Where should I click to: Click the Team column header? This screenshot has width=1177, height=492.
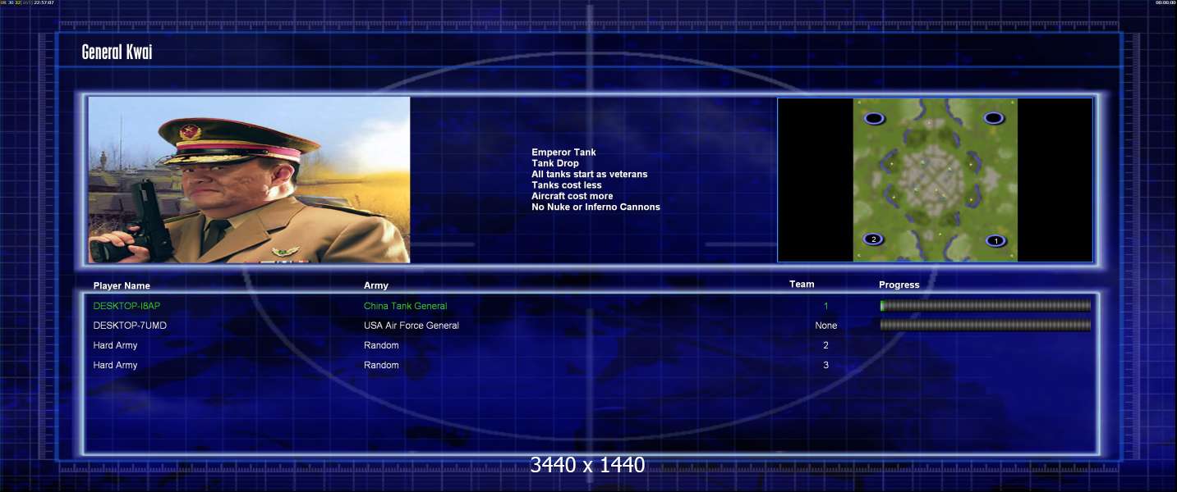pyautogui.click(x=802, y=285)
